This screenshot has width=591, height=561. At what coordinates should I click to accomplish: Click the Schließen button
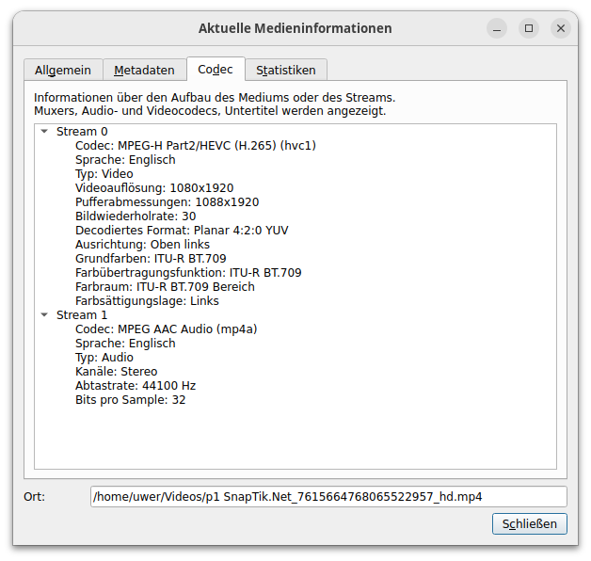pos(529,523)
